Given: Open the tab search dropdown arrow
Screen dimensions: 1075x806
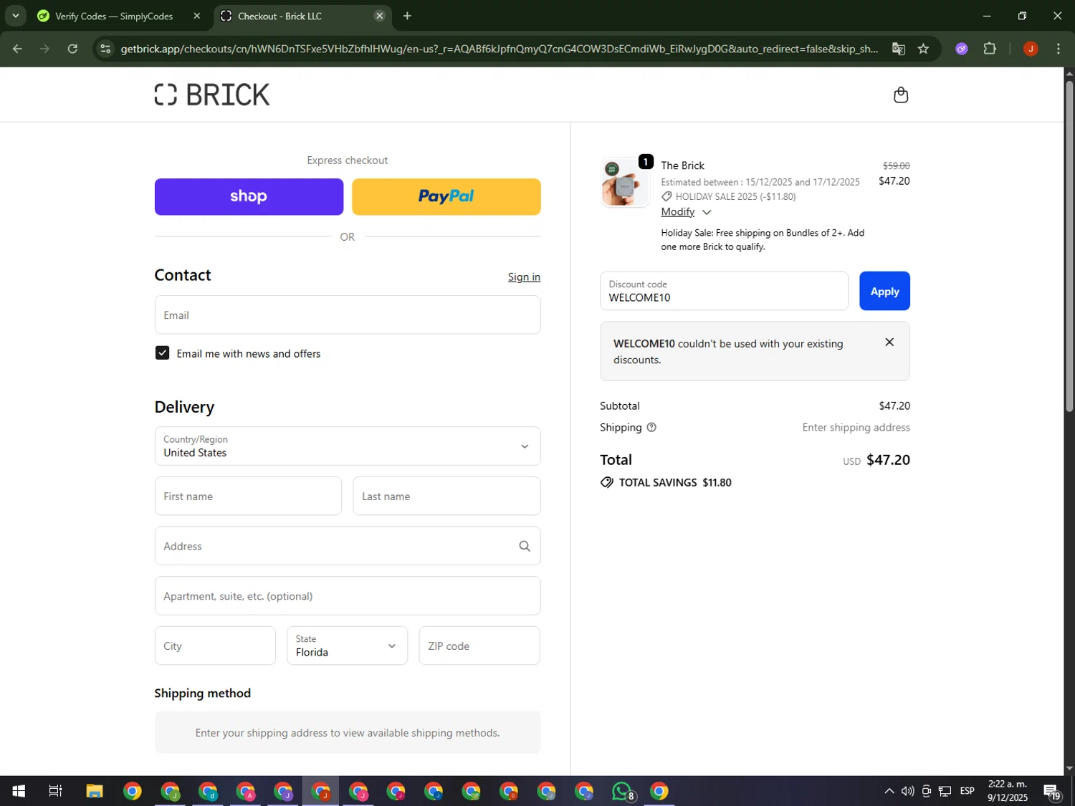Looking at the screenshot, I should (15, 16).
